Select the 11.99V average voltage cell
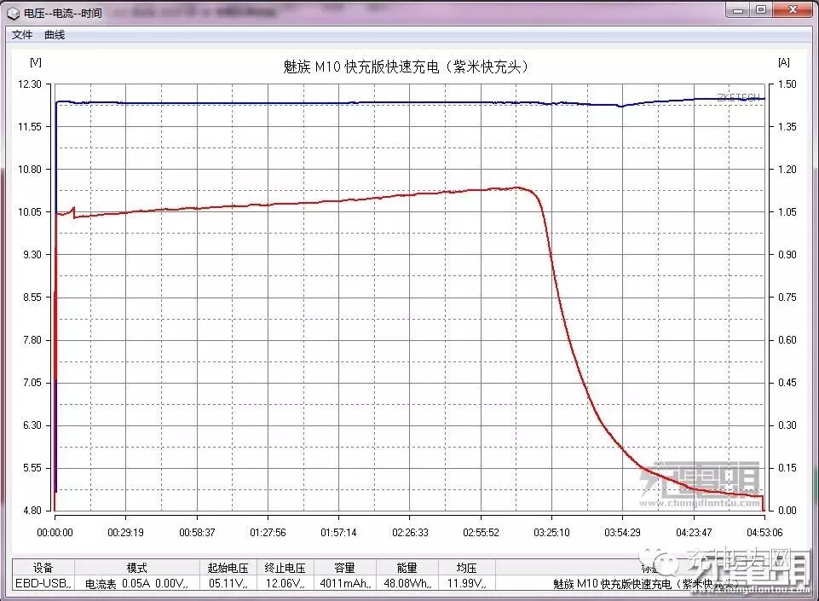 tap(467, 583)
